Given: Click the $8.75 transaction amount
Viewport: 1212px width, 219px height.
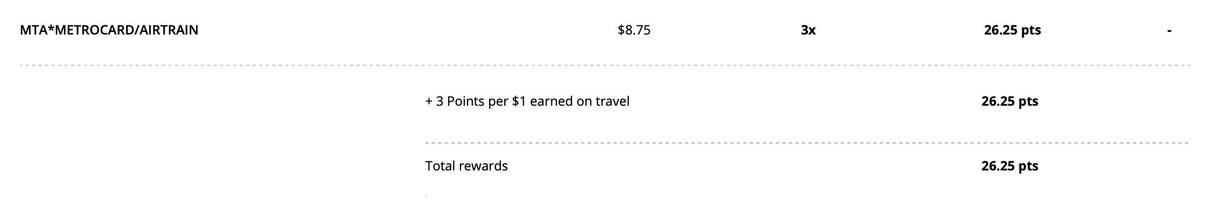Looking at the screenshot, I should [x=634, y=30].
